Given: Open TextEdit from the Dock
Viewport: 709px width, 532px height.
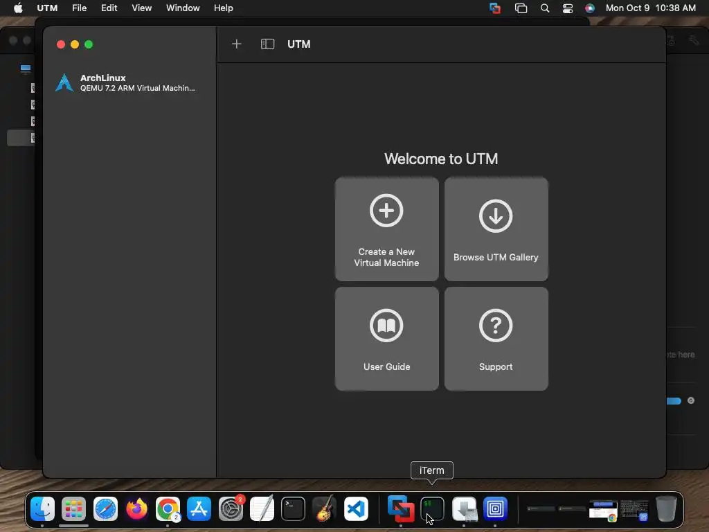Looking at the screenshot, I should 262,509.
